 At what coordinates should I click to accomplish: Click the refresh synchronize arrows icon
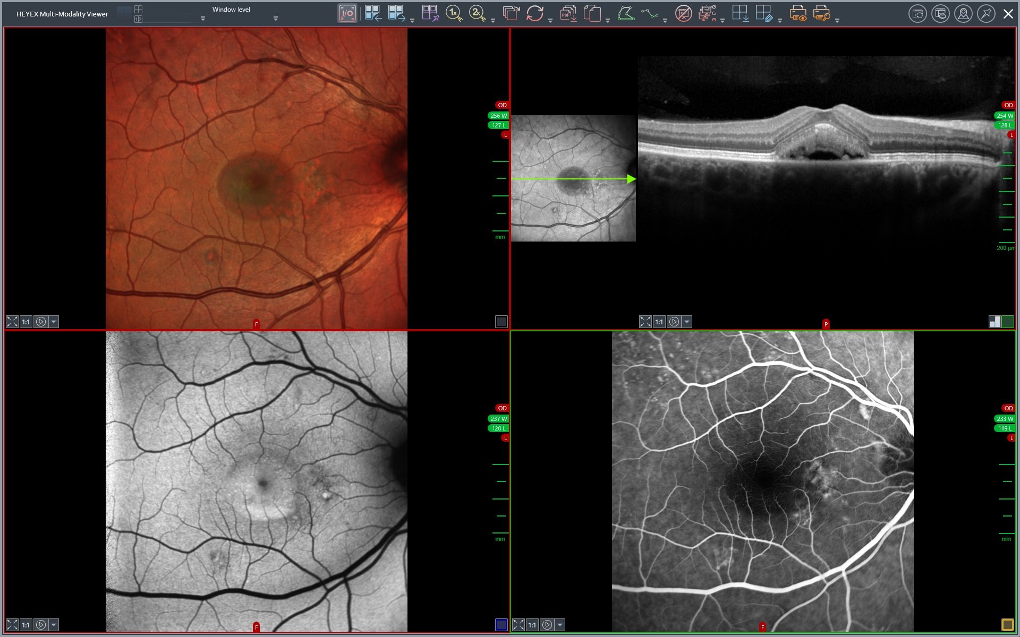coord(535,14)
